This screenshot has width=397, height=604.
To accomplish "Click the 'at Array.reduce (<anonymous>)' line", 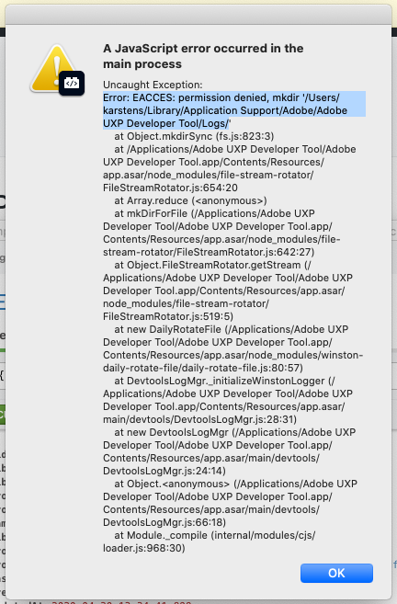I will pos(190,200).
